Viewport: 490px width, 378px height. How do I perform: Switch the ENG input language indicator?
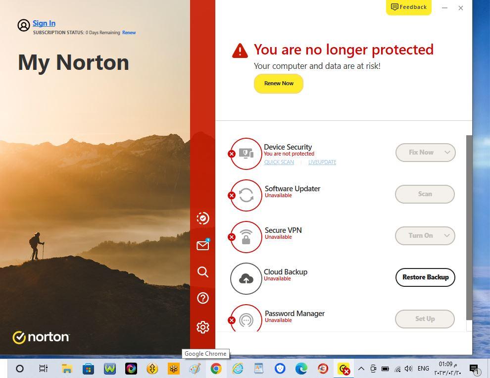[x=423, y=369]
